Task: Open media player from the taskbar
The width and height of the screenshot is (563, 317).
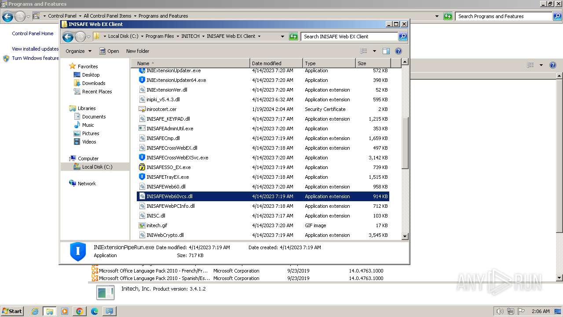Action: pos(64,311)
